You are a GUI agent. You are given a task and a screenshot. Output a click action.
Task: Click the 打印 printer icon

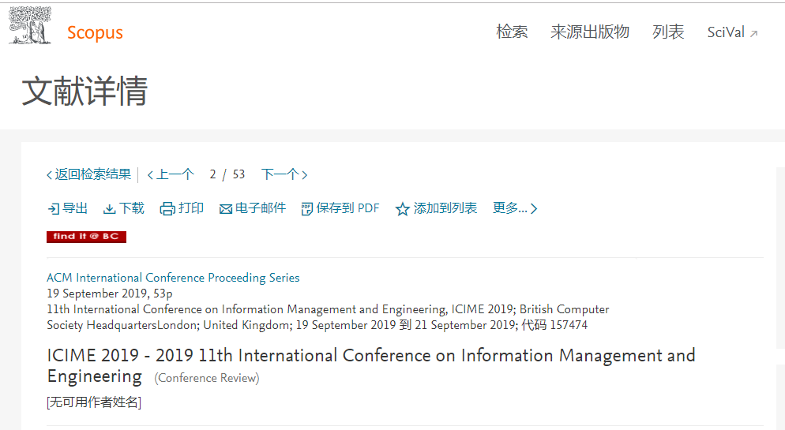click(167, 209)
